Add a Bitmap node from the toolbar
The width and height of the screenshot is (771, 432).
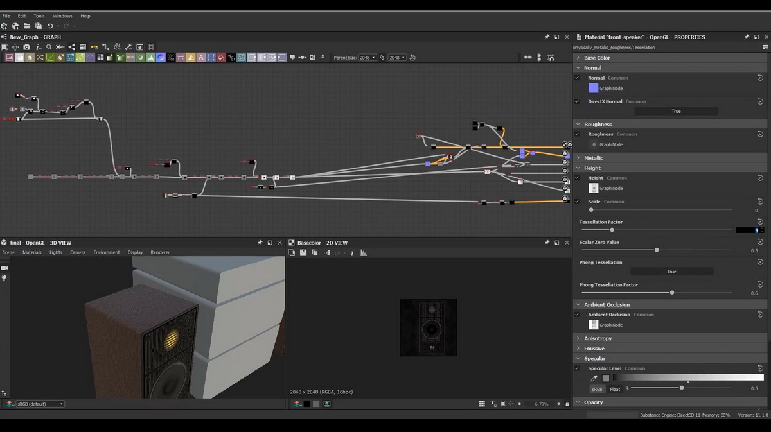point(10,57)
